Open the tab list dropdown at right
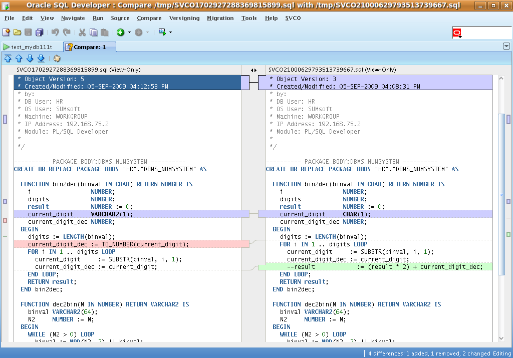This screenshot has width=513, height=358. pyautogui.click(x=506, y=46)
